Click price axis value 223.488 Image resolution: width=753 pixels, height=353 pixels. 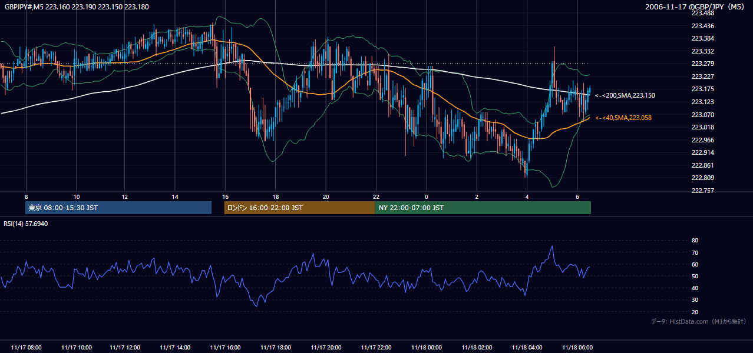click(x=703, y=13)
